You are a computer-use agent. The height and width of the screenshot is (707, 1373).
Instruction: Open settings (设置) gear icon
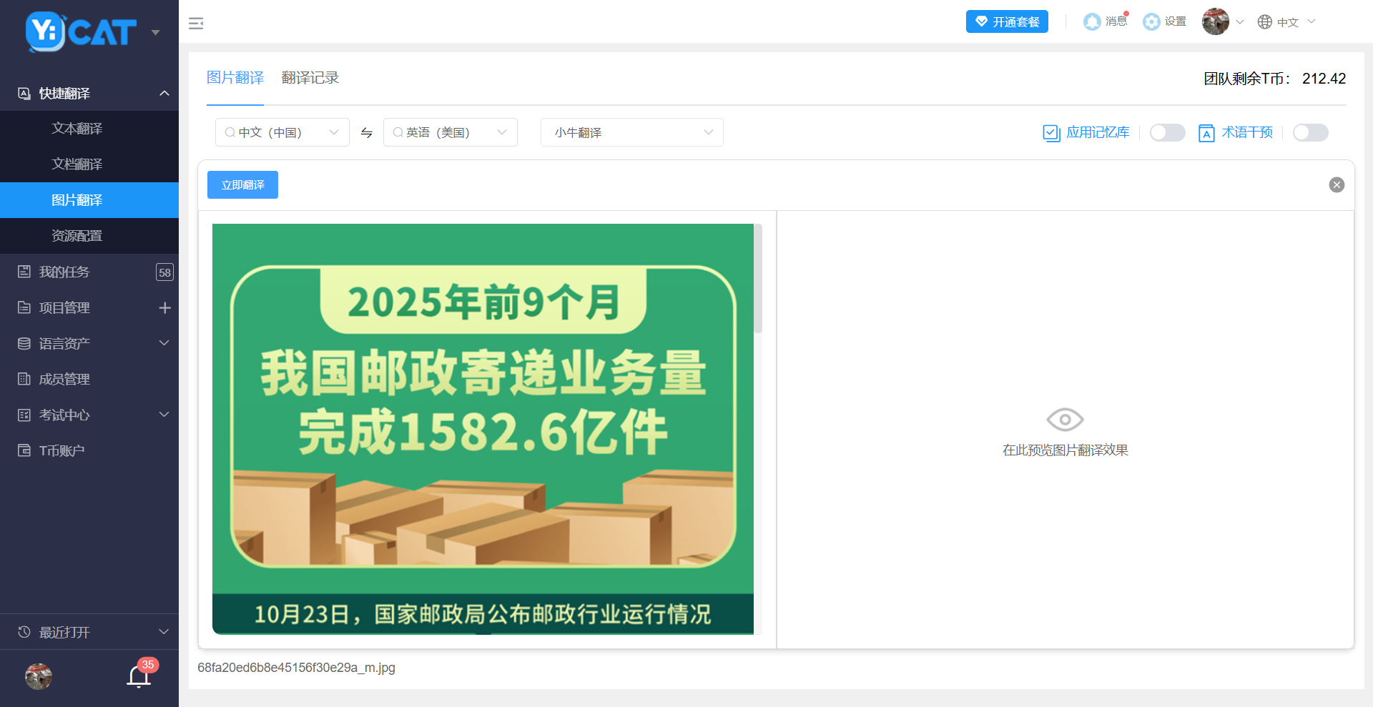1151,22
